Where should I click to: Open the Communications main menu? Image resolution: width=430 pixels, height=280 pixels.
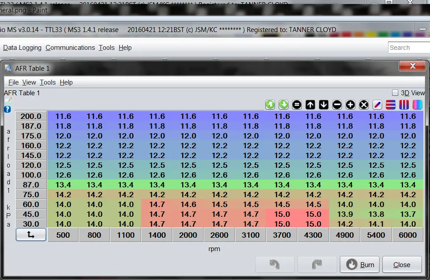point(70,48)
